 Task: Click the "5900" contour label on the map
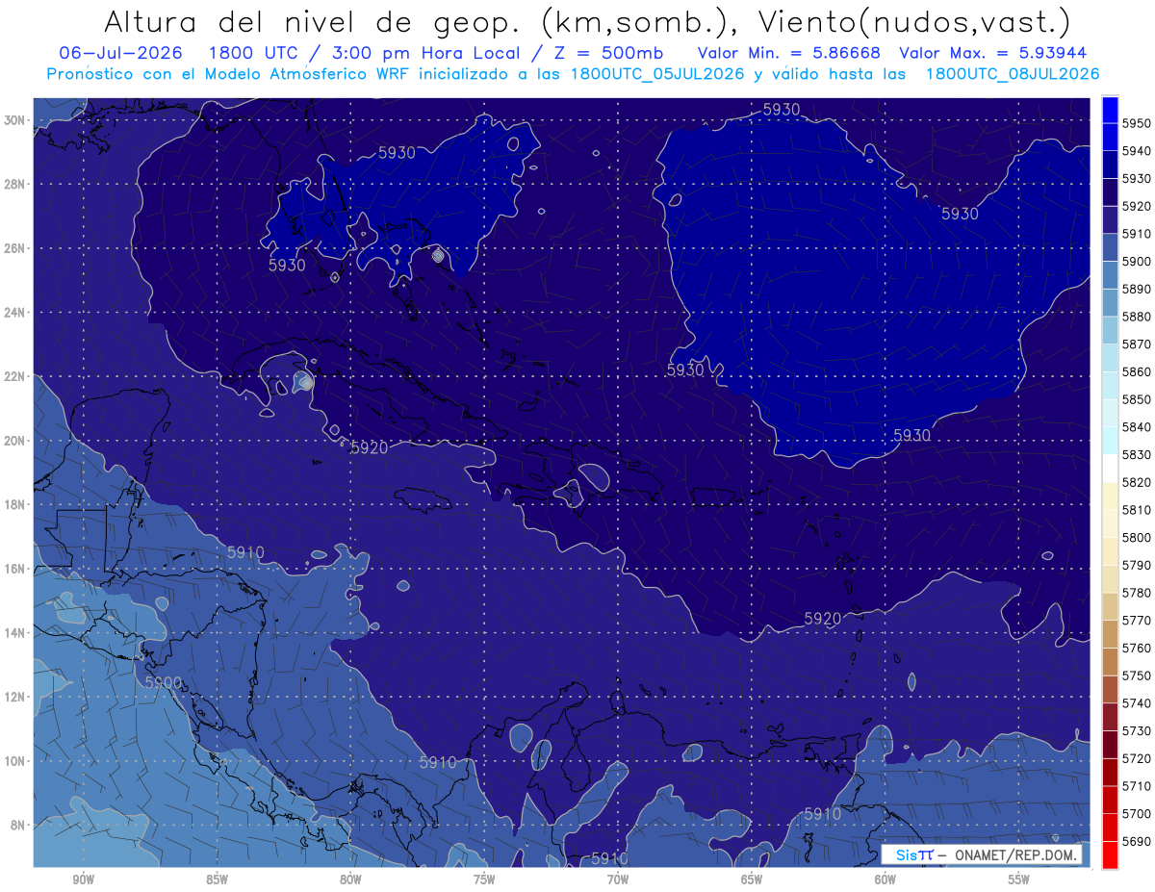[x=164, y=682]
